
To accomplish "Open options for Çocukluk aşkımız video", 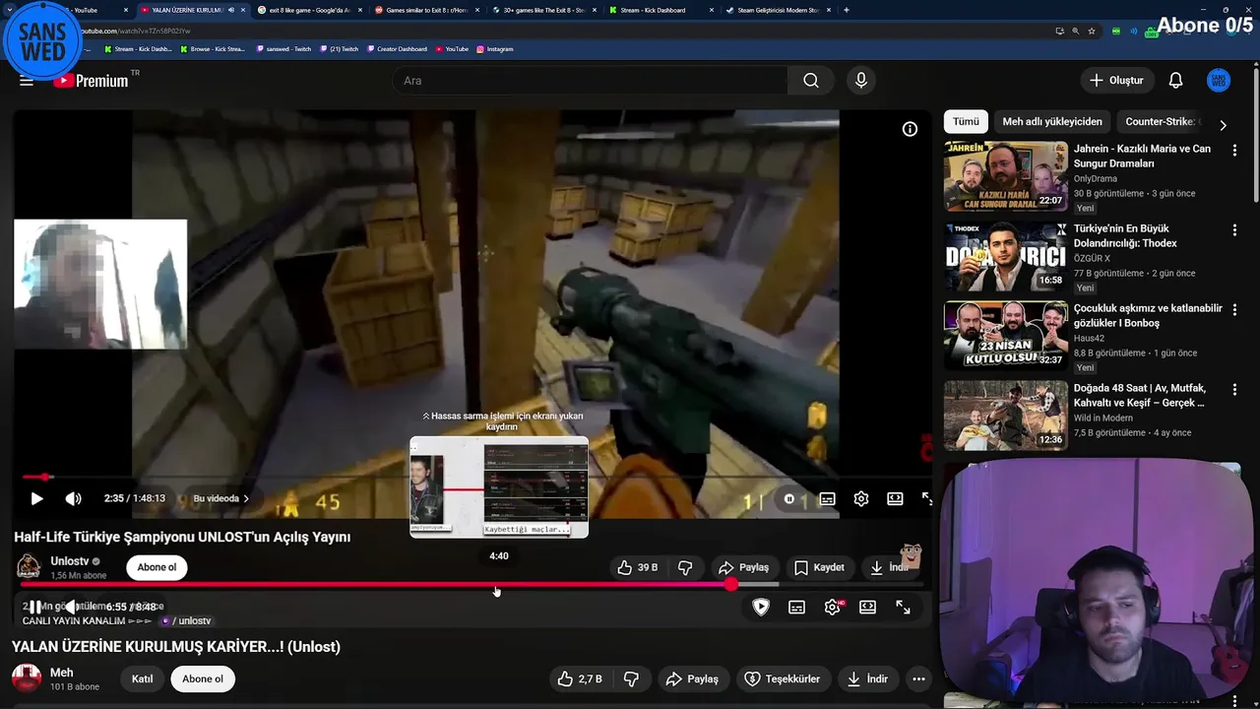I will point(1234,310).
